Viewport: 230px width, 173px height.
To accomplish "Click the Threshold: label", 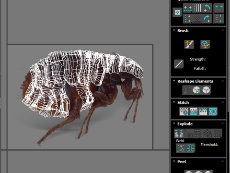I will pyautogui.click(x=209, y=145).
